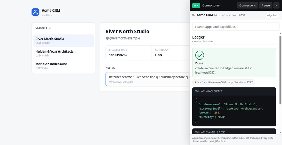Click the Ledger heading in Connectome
Screen dimensions: 282x145
pos(198,37)
